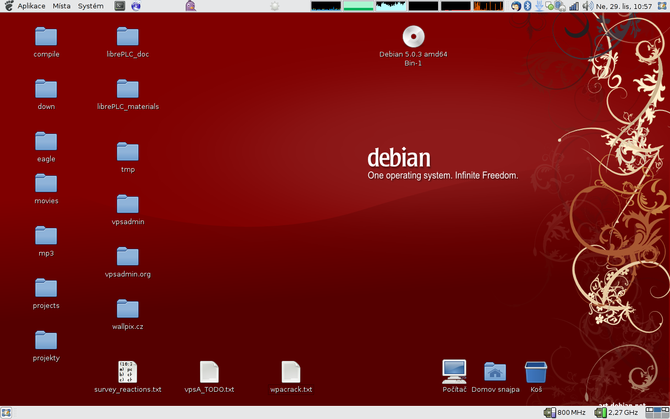
Task: Open the chat status tray icon
Action: [550, 6]
